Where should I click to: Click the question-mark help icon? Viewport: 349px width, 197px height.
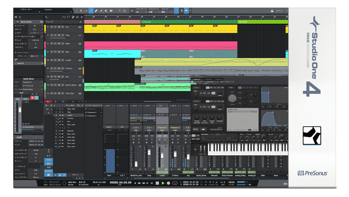click(x=119, y=11)
